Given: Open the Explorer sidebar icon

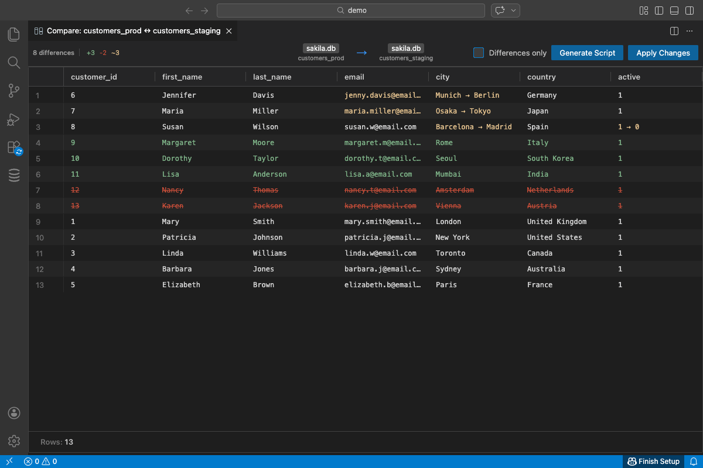Looking at the screenshot, I should 13,34.
